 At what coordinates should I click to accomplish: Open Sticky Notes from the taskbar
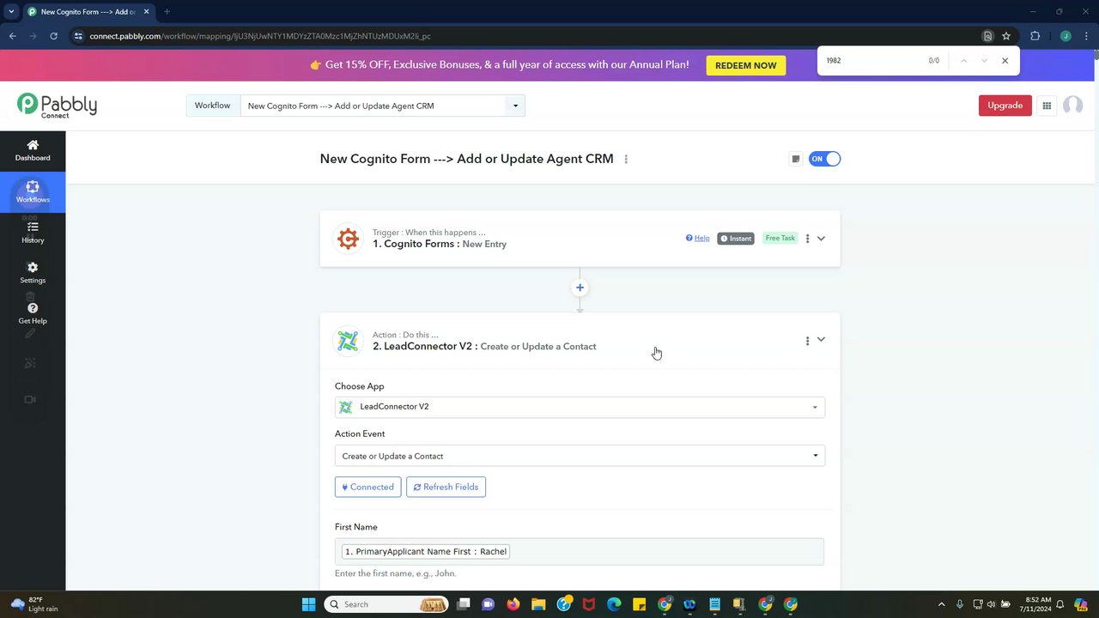click(639, 604)
